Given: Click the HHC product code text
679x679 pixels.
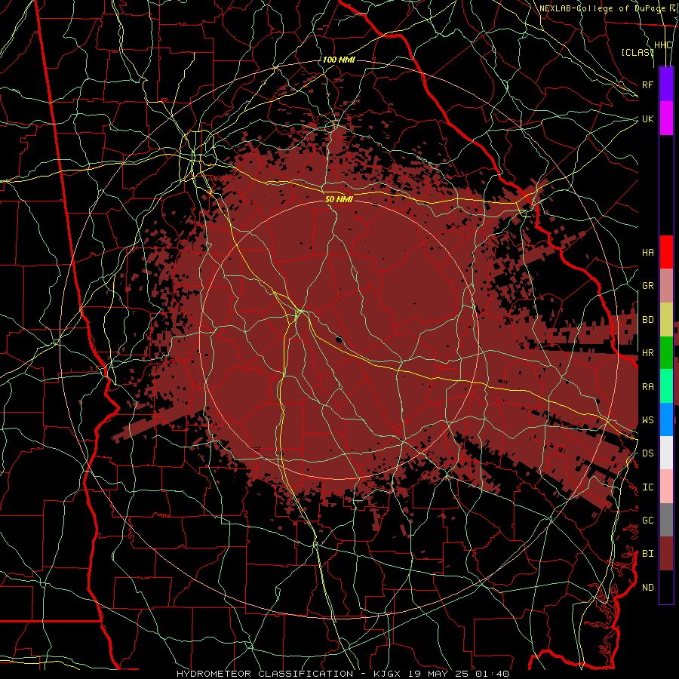Looking at the screenshot, I should tap(662, 45).
